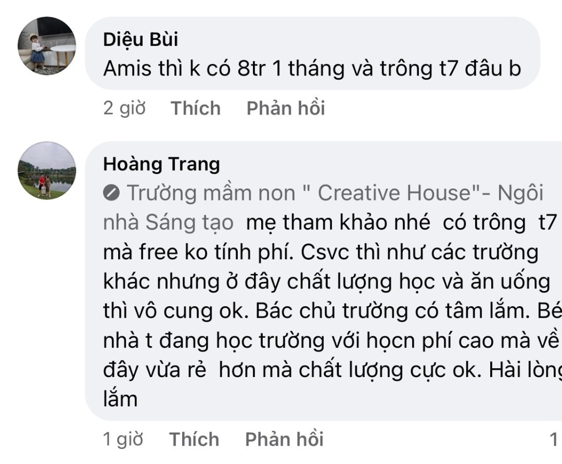562x464 pixels.
Task: Open Hoàng Trang's profile picture
Action: coord(47,170)
